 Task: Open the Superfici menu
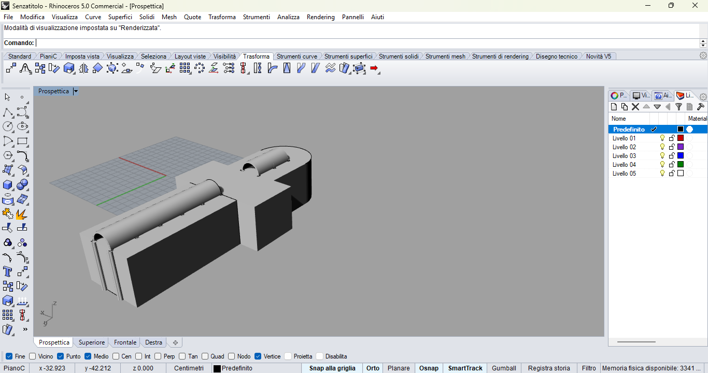(120, 17)
